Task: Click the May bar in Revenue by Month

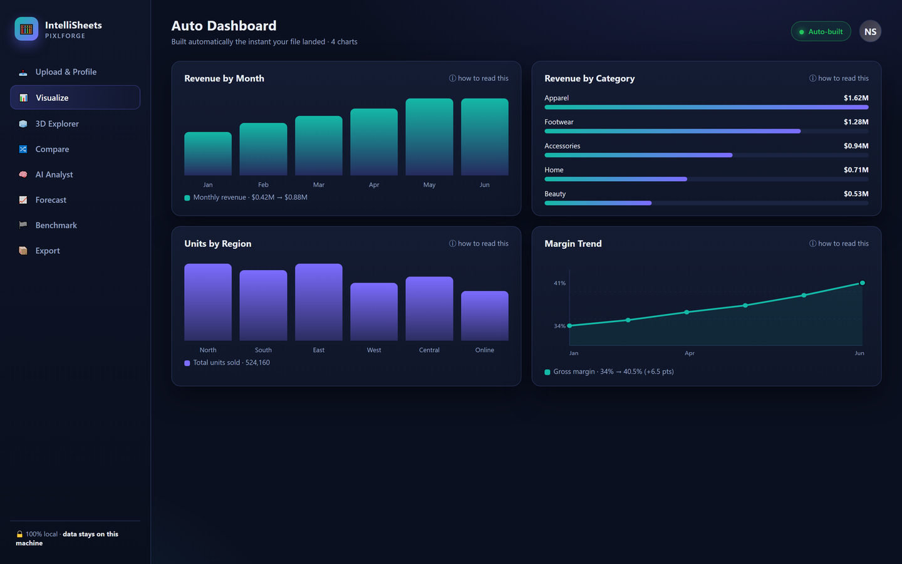Action: 429,137
